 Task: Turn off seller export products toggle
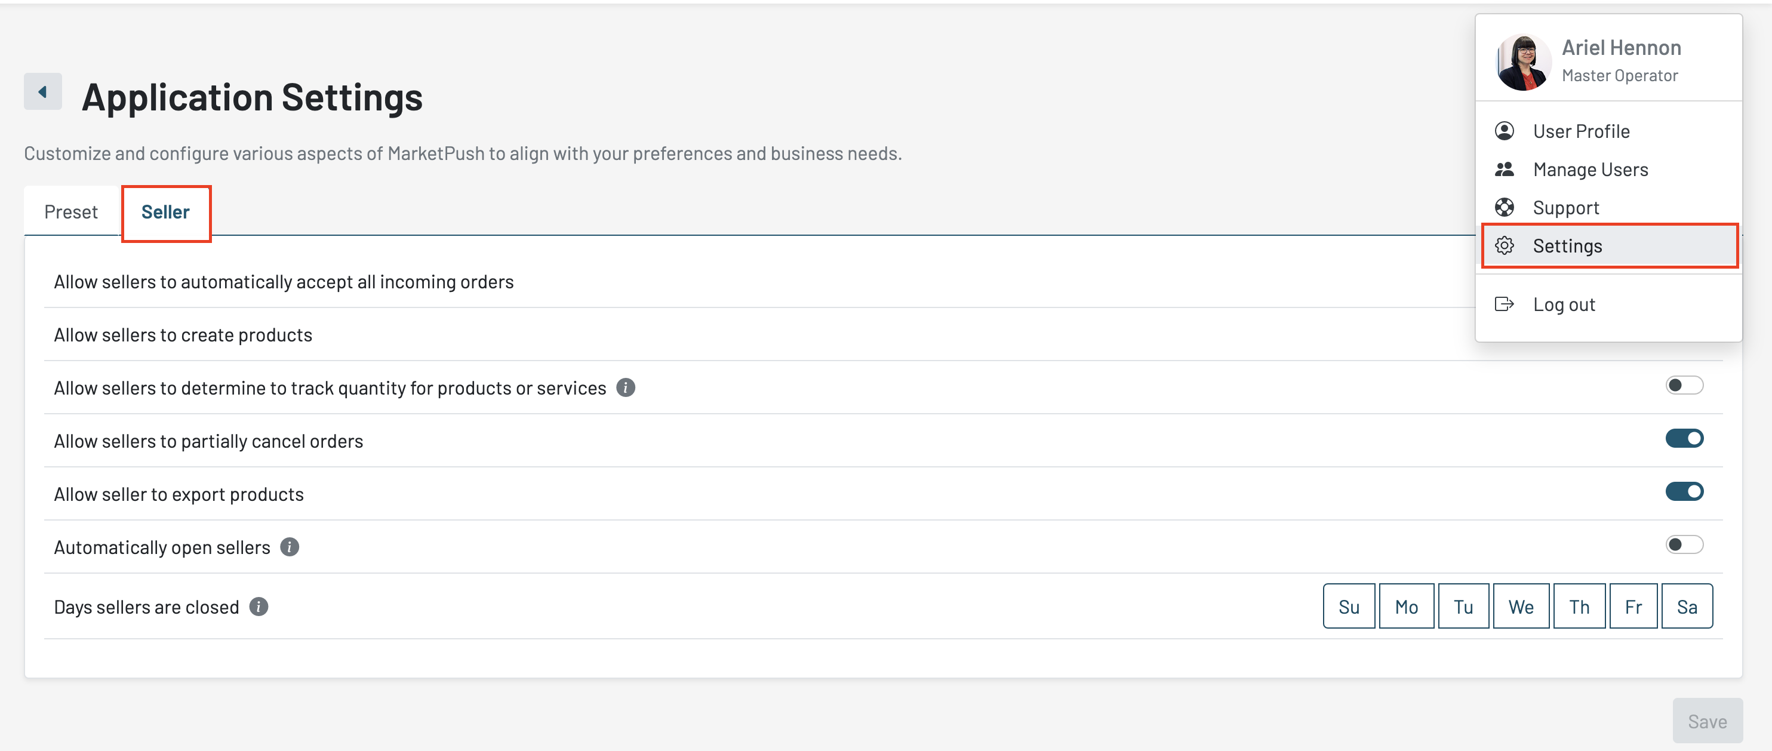1684,491
